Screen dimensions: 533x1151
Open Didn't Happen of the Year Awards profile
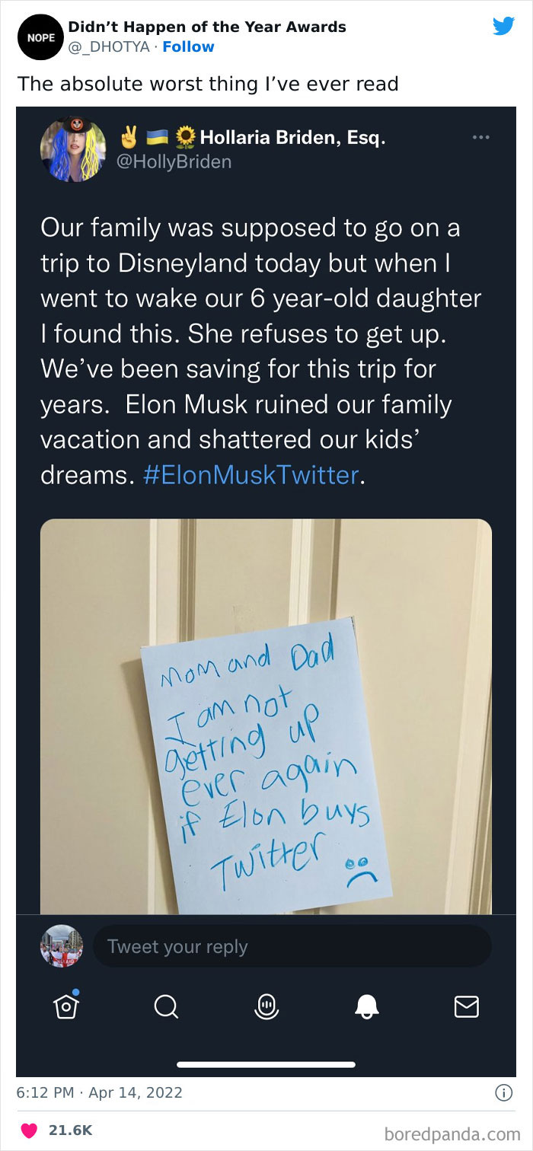pos(207,27)
